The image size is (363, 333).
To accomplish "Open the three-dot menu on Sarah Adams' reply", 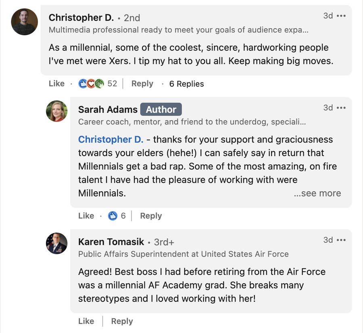I will [x=341, y=108].
